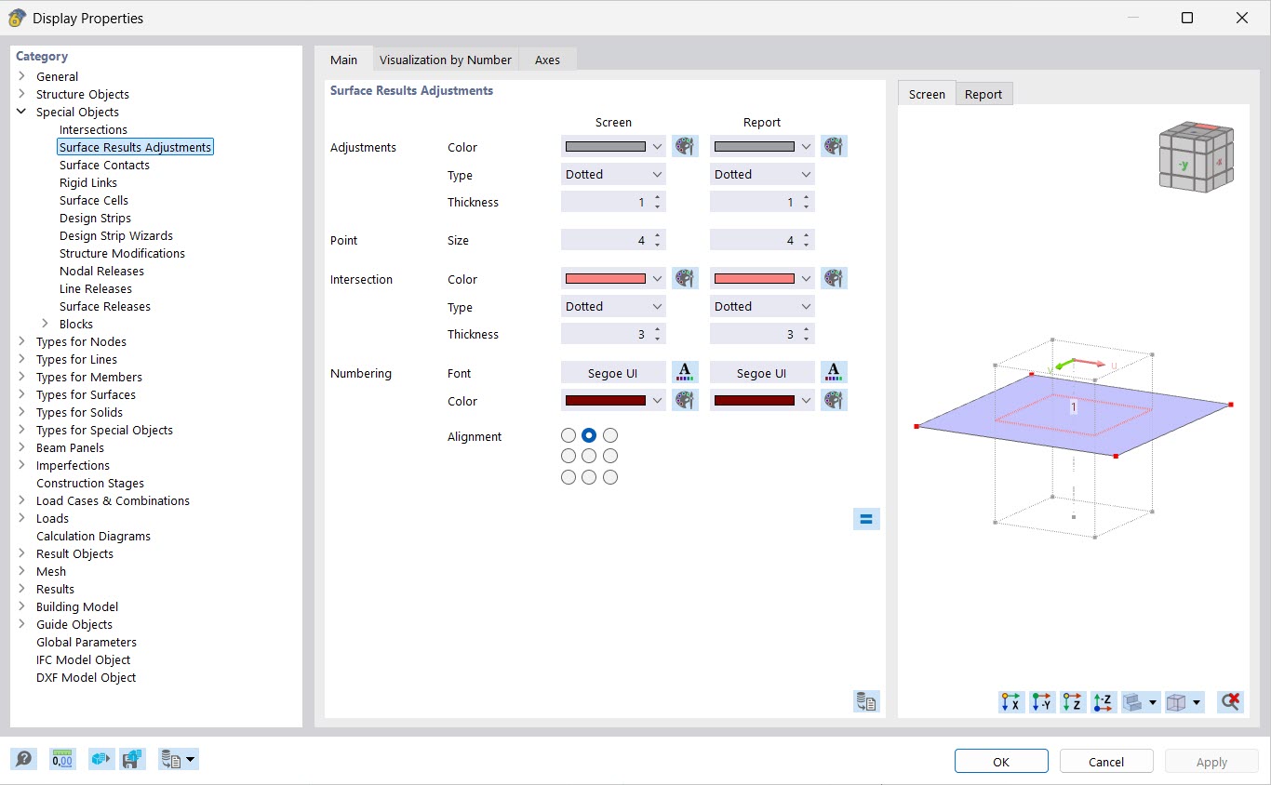
Task: Click the search help icon at bottom left
Action: pyautogui.click(x=24, y=759)
